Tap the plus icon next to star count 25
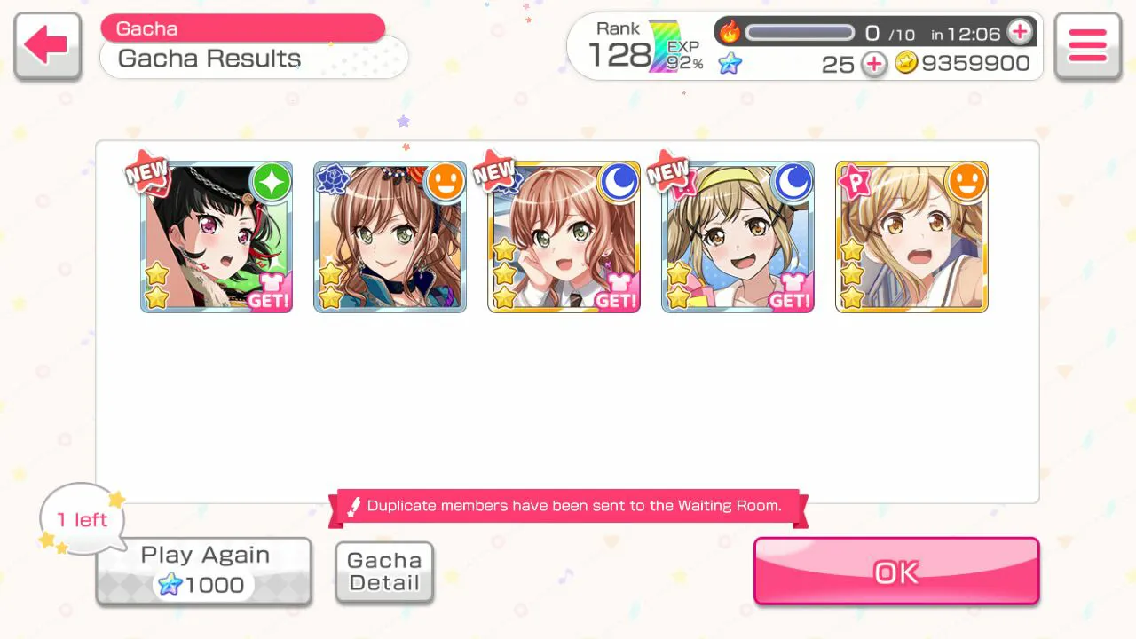The height and width of the screenshot is (639, 1136). coord(874,64)
